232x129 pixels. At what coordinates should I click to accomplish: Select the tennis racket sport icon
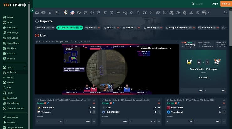coord(85,12)
